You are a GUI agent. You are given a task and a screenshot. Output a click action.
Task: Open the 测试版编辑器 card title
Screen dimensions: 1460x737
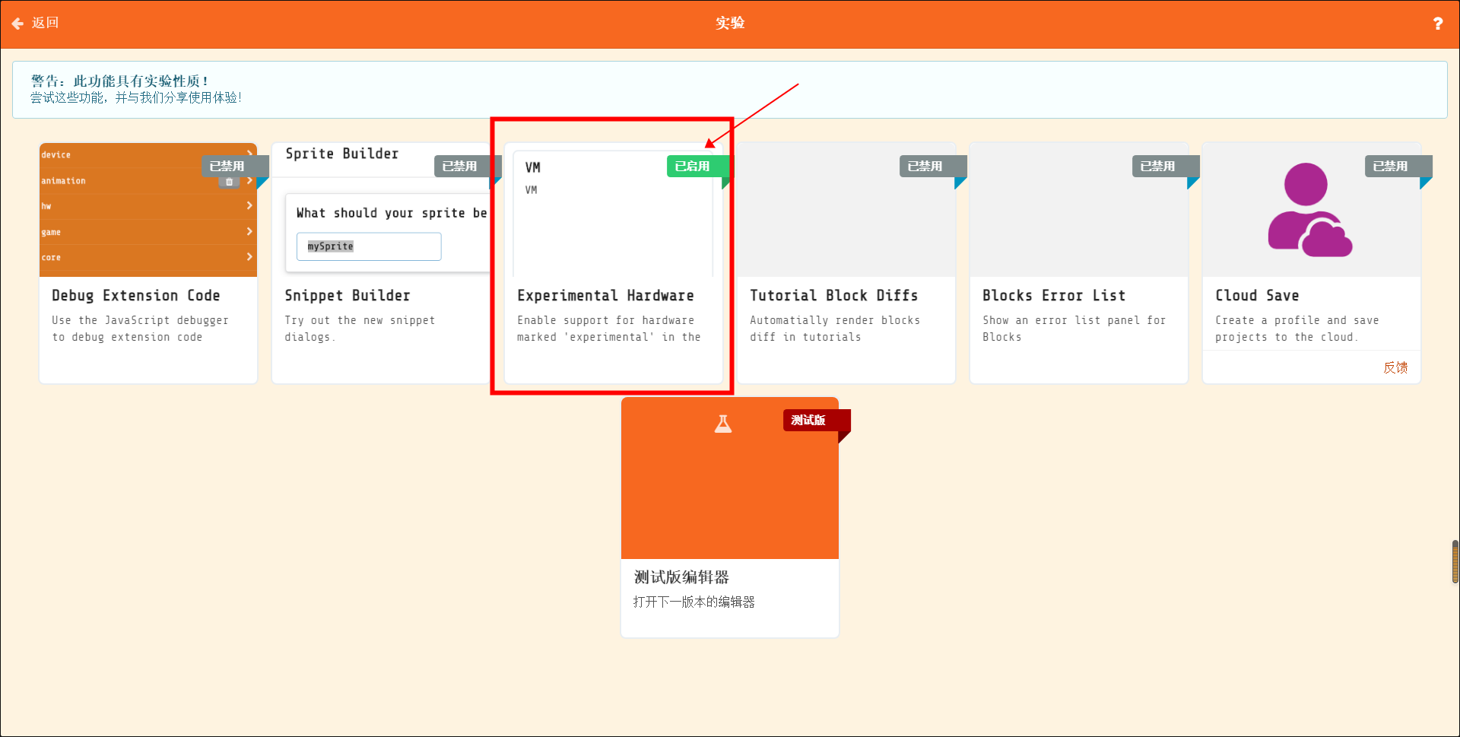click(681, 577)
